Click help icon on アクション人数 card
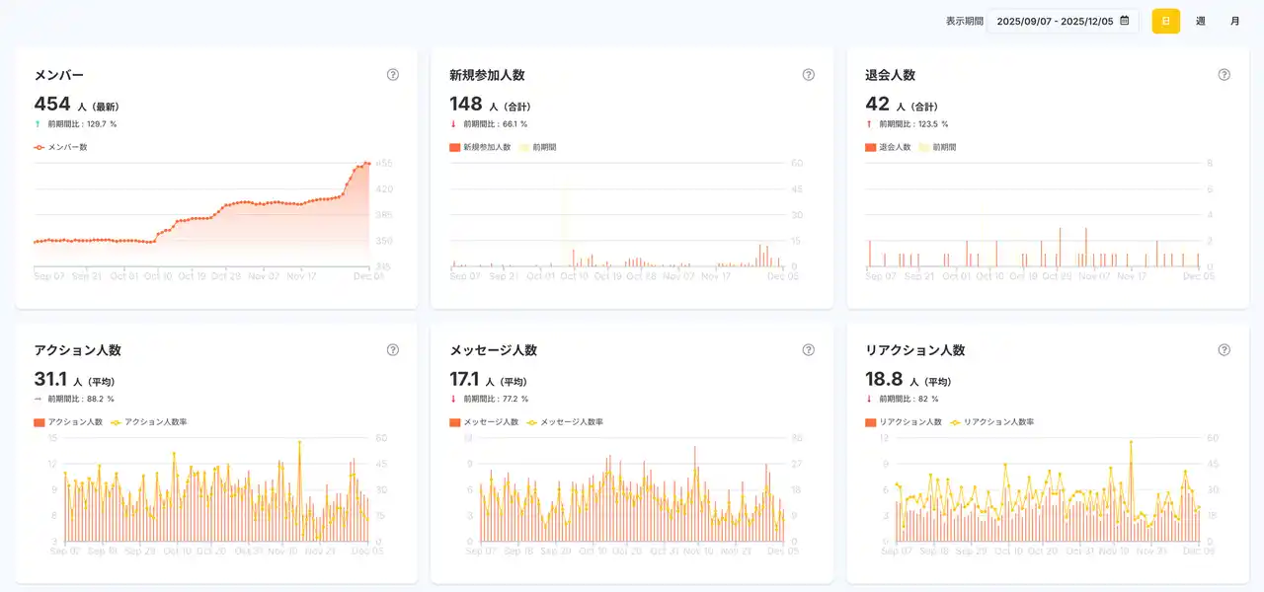This screenshot has width=1264, height=592. click(393, 350)
